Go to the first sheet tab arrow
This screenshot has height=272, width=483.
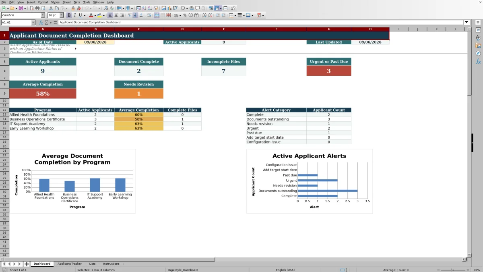click(x=4, y=264)
